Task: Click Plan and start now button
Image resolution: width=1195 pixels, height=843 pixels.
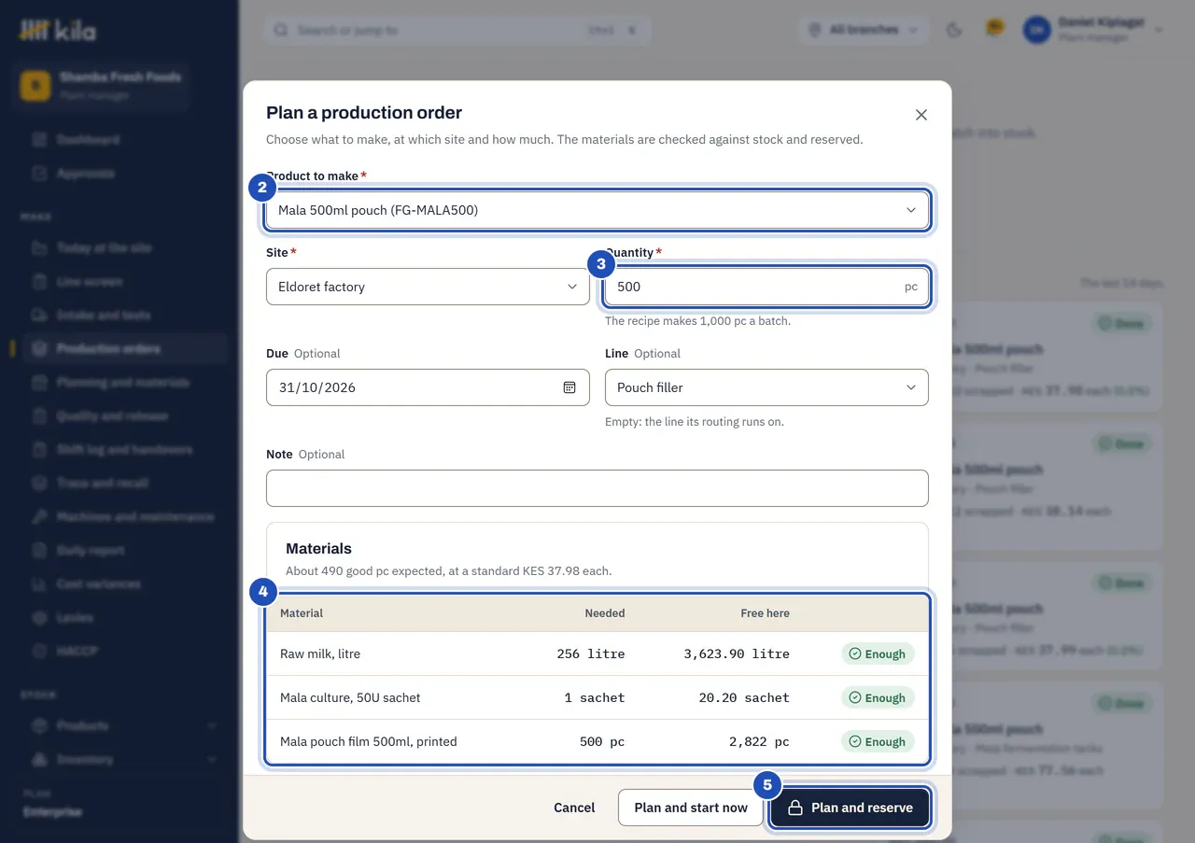Action: [691, 808]
